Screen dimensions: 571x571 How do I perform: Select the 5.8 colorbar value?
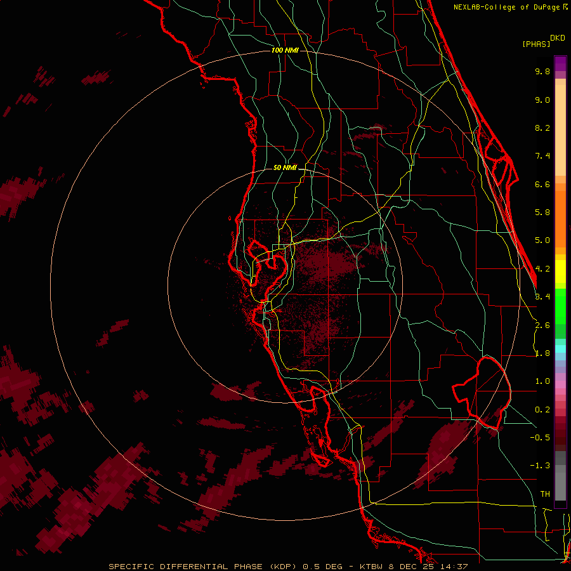coord(542,213)
